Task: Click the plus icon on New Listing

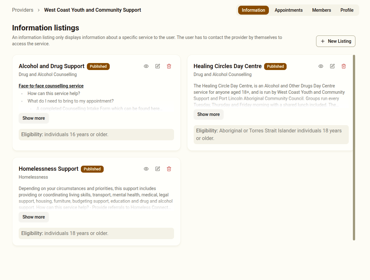Action: point(323,41)
